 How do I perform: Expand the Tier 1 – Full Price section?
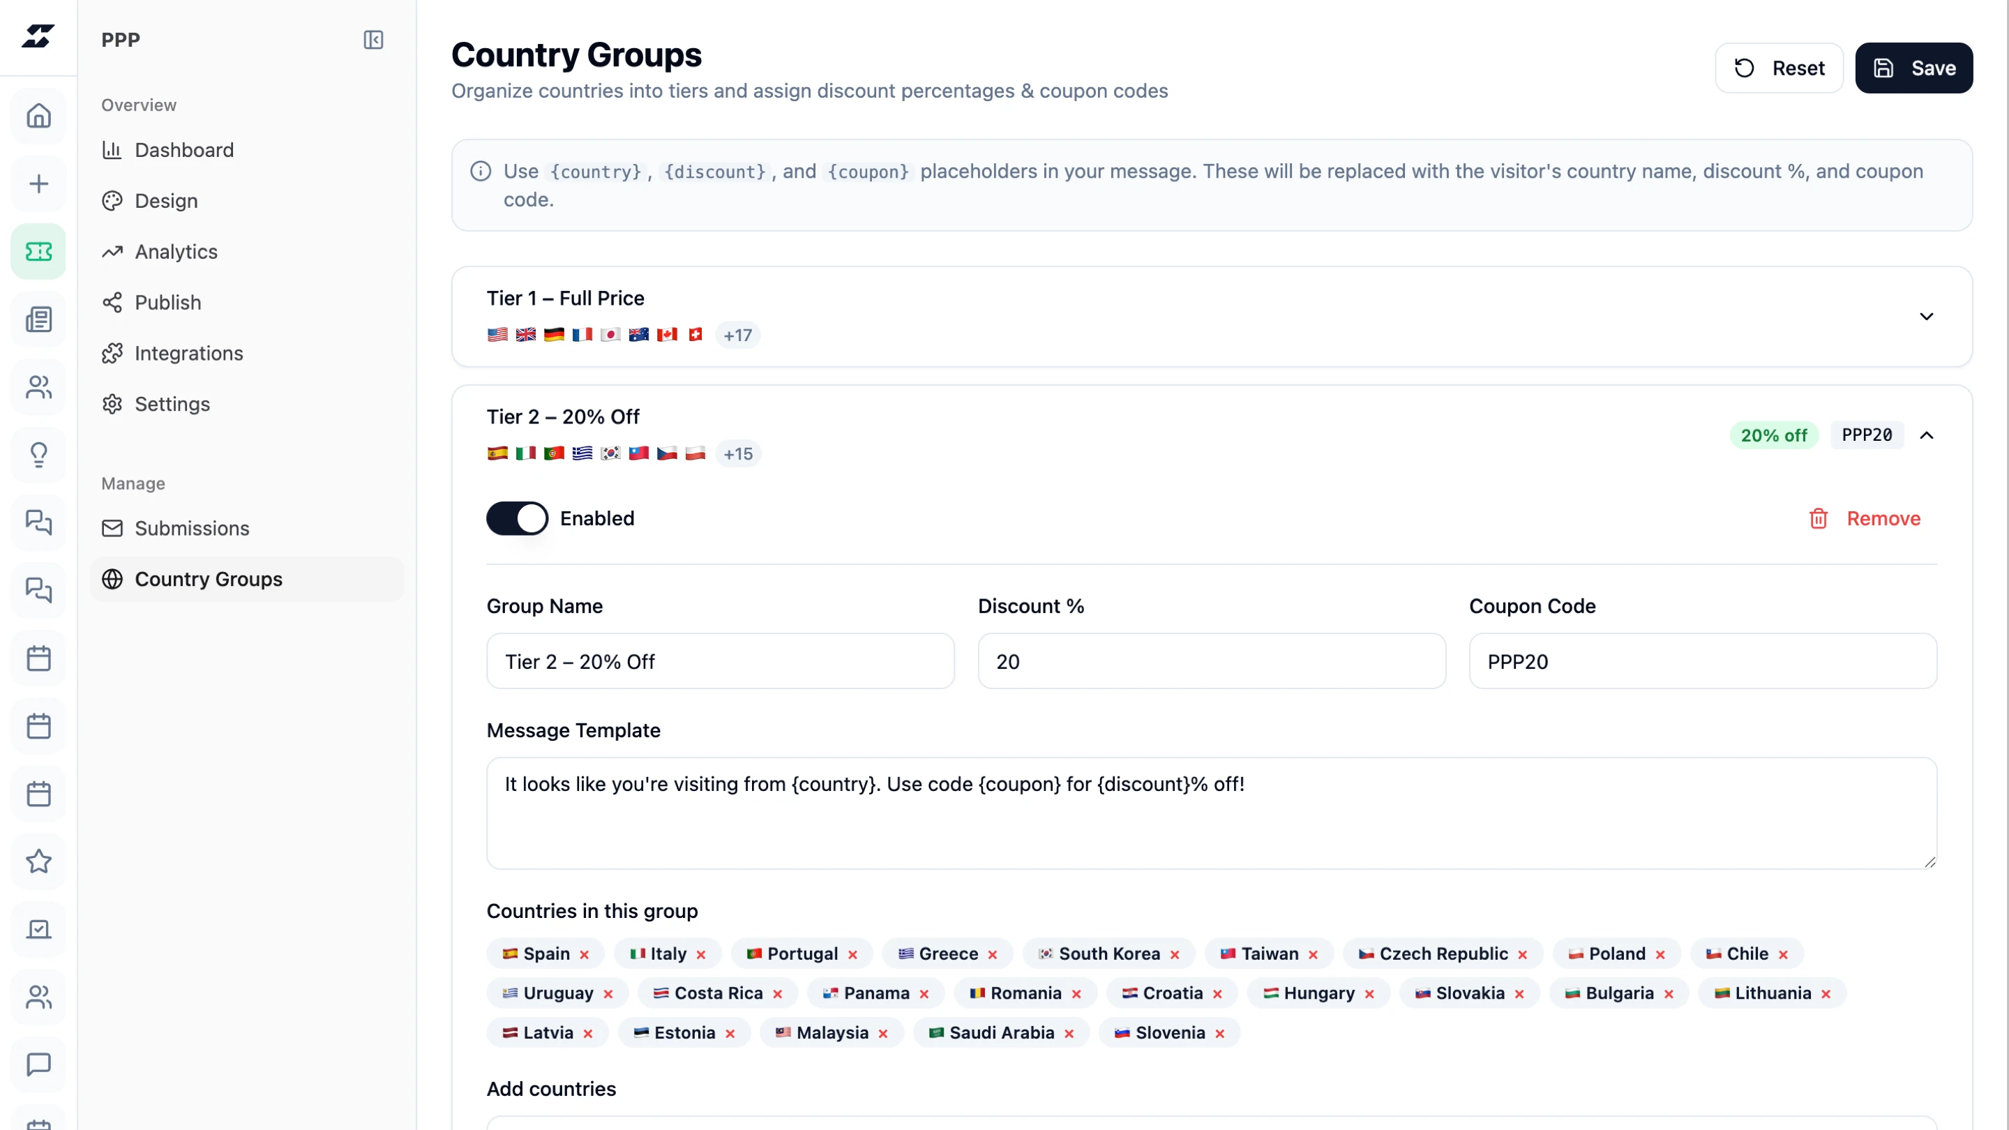[1926, 317]
